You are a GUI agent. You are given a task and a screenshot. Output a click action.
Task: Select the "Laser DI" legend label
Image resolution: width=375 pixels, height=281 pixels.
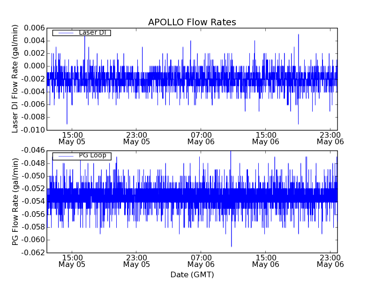[92, 33]
